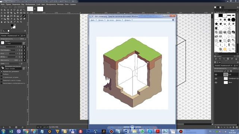
Task: Enable the Разброс checkbox
Action: (x=1, y=74)
